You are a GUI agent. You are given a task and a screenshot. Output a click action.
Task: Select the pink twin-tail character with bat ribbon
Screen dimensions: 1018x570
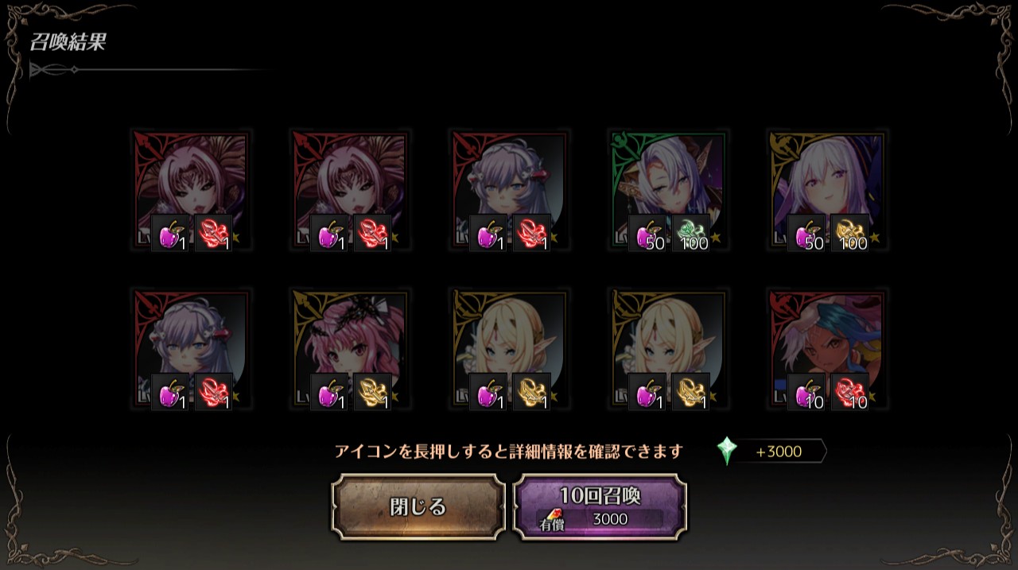pyautogui.click(x=350, y=350)
